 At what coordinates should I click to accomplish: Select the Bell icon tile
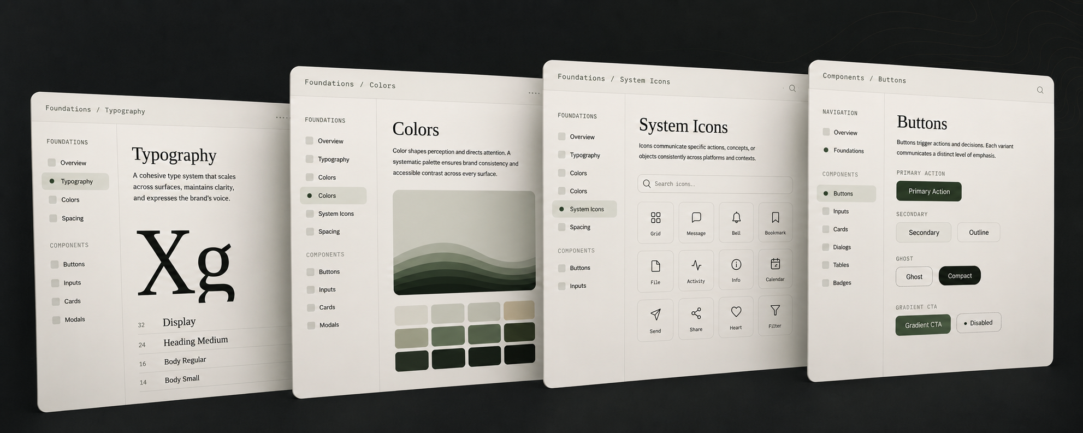pos(736,222)
